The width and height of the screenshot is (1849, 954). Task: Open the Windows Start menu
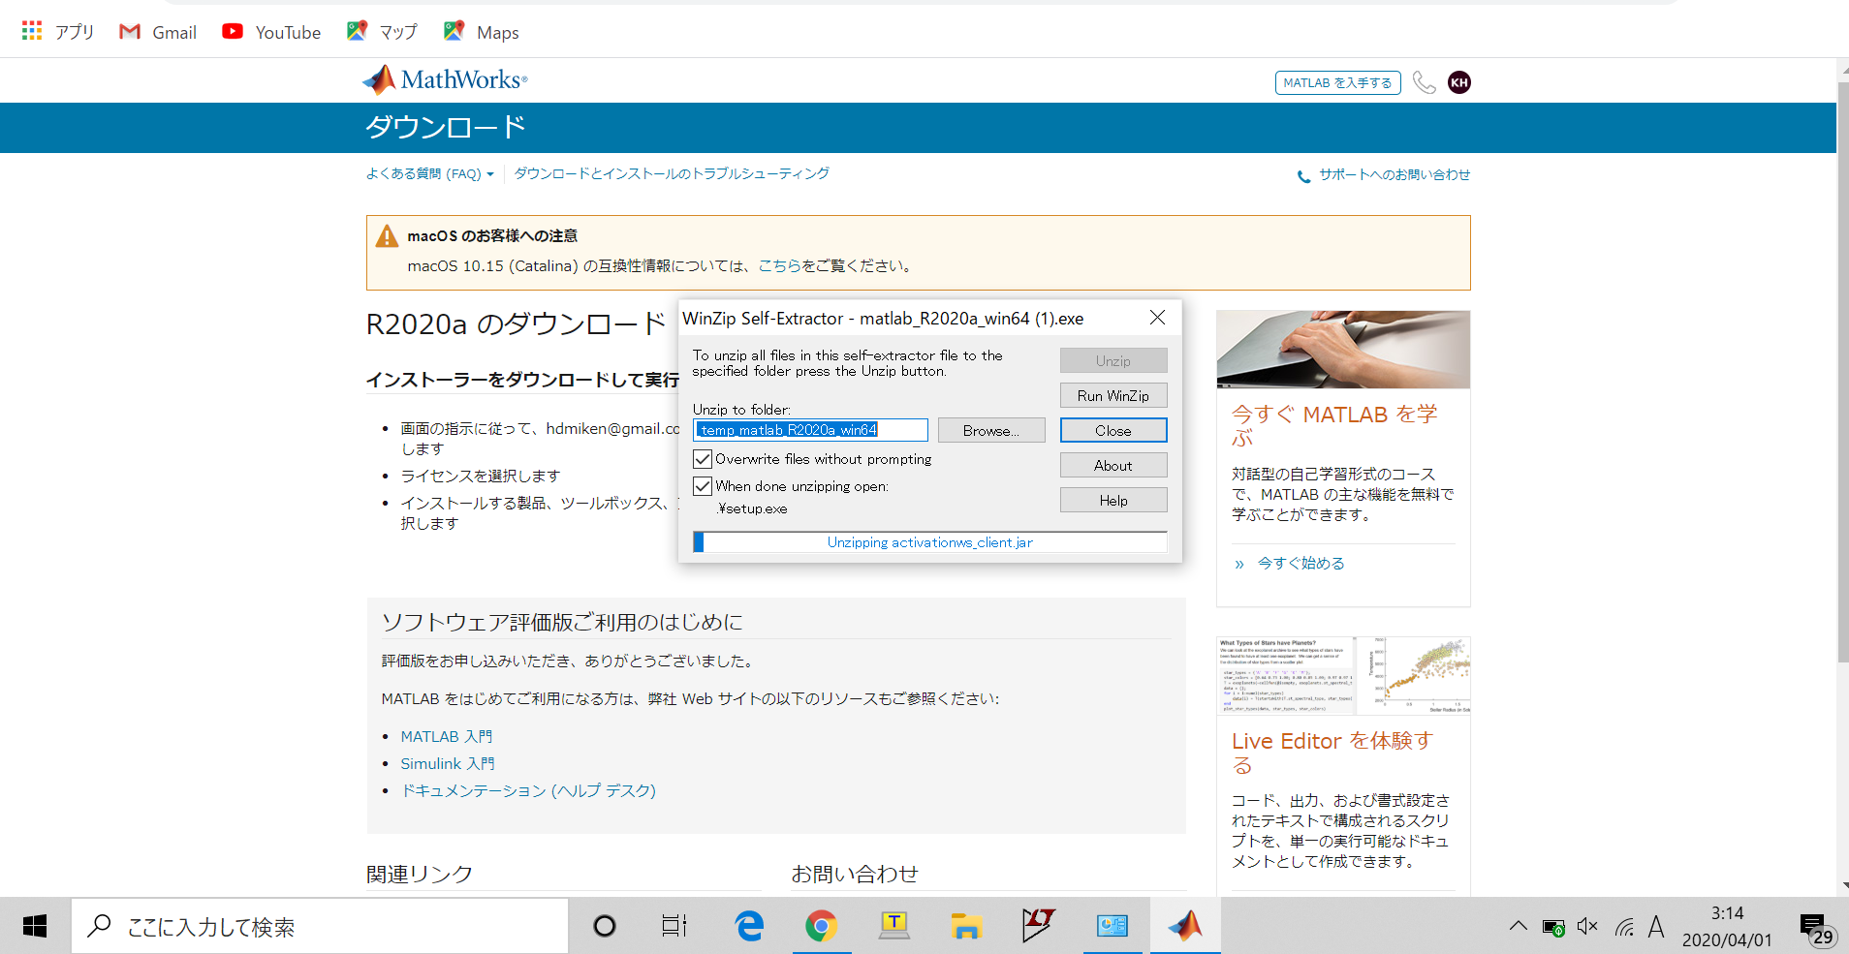point(35,927)
